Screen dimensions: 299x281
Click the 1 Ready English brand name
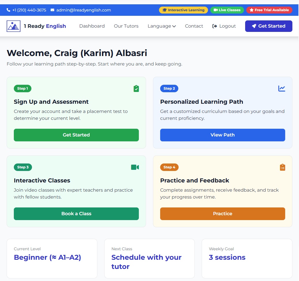[x=45, y=26]
